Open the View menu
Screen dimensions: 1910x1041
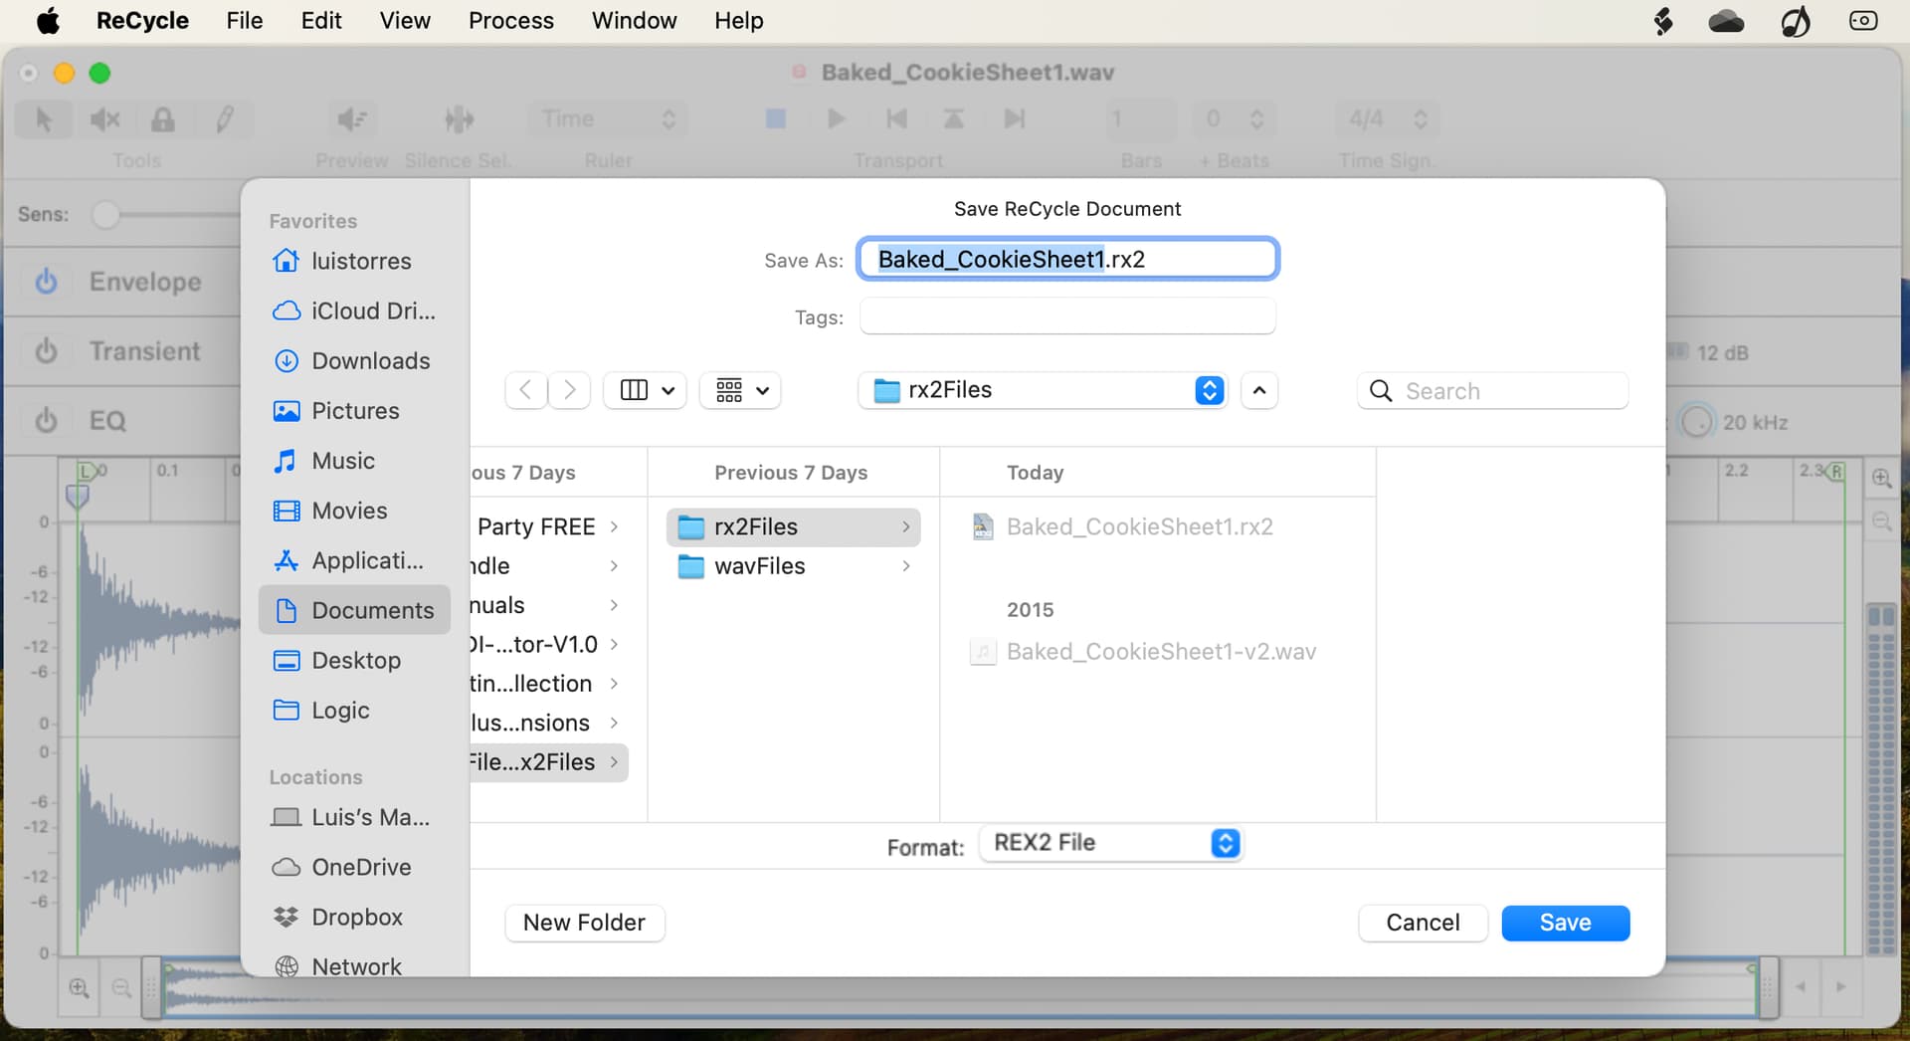tap(405, 21)
